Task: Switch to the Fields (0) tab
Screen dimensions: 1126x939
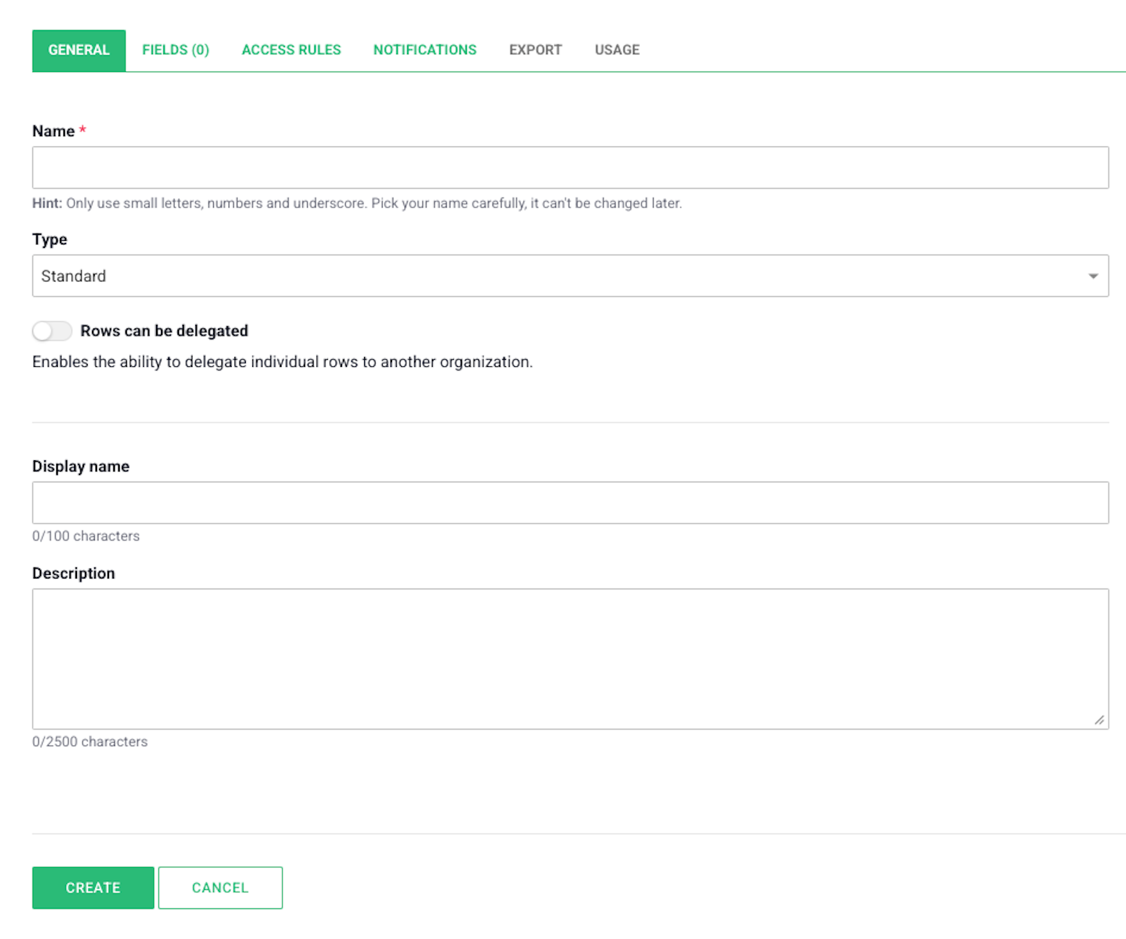Action: [x=175, y=50]
